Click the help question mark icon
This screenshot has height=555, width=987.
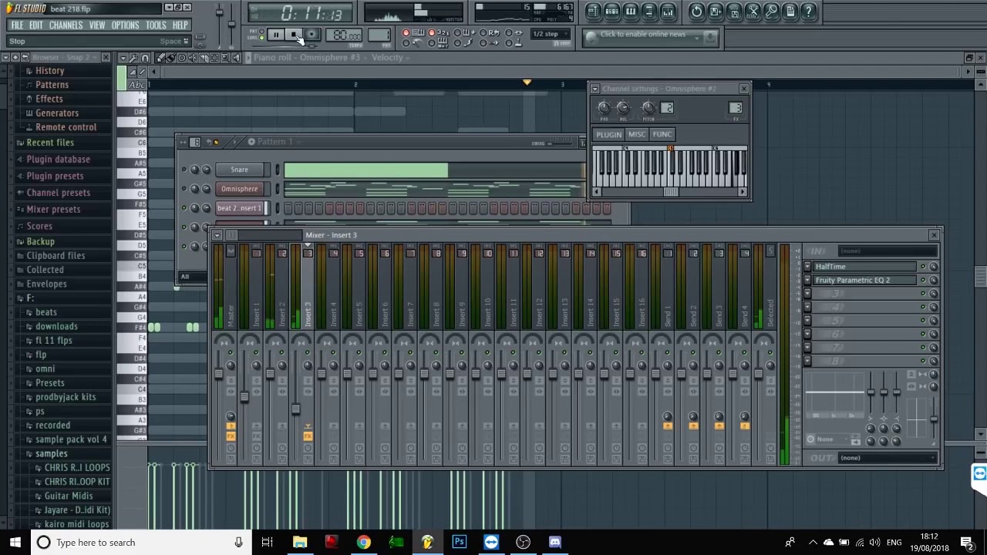[809, 12]
